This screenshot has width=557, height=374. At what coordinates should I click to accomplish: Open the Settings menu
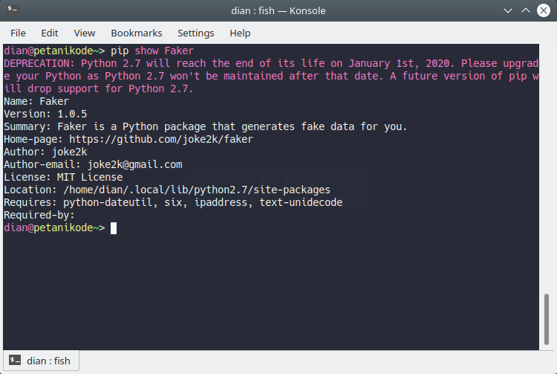tap(195, 33)
